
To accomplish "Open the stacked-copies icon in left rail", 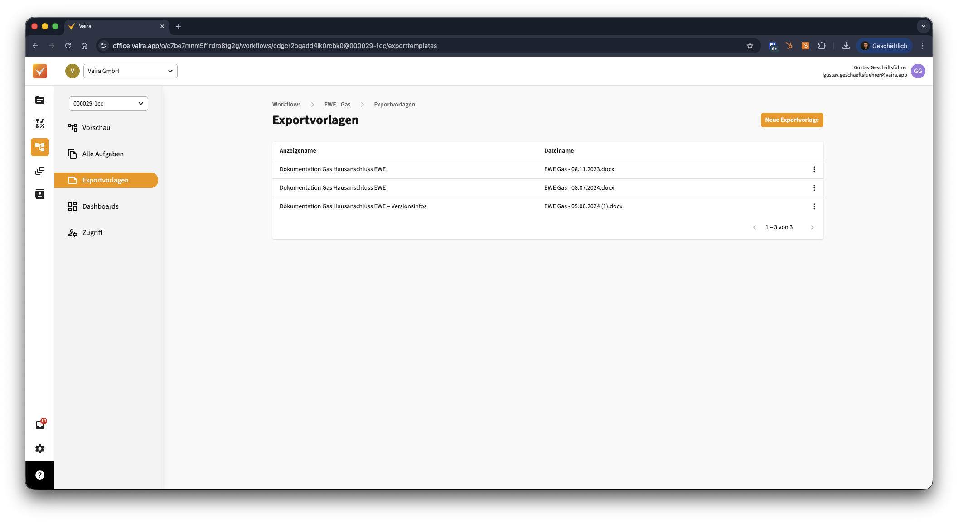I will pyautogui.click(x=40, y=171).
